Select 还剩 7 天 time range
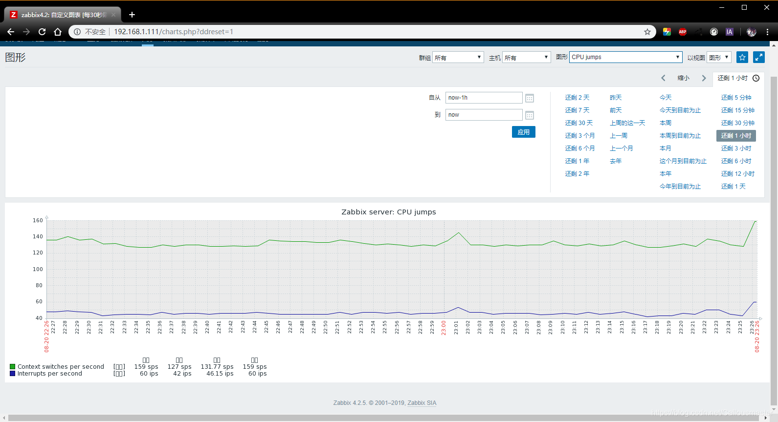The width and height of the screenshot is (778, 422). 577,110
